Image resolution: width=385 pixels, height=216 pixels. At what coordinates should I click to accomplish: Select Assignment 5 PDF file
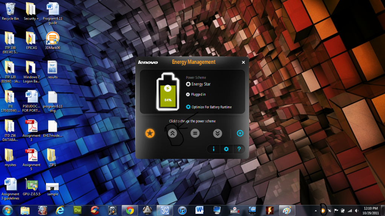click(31, 159)
